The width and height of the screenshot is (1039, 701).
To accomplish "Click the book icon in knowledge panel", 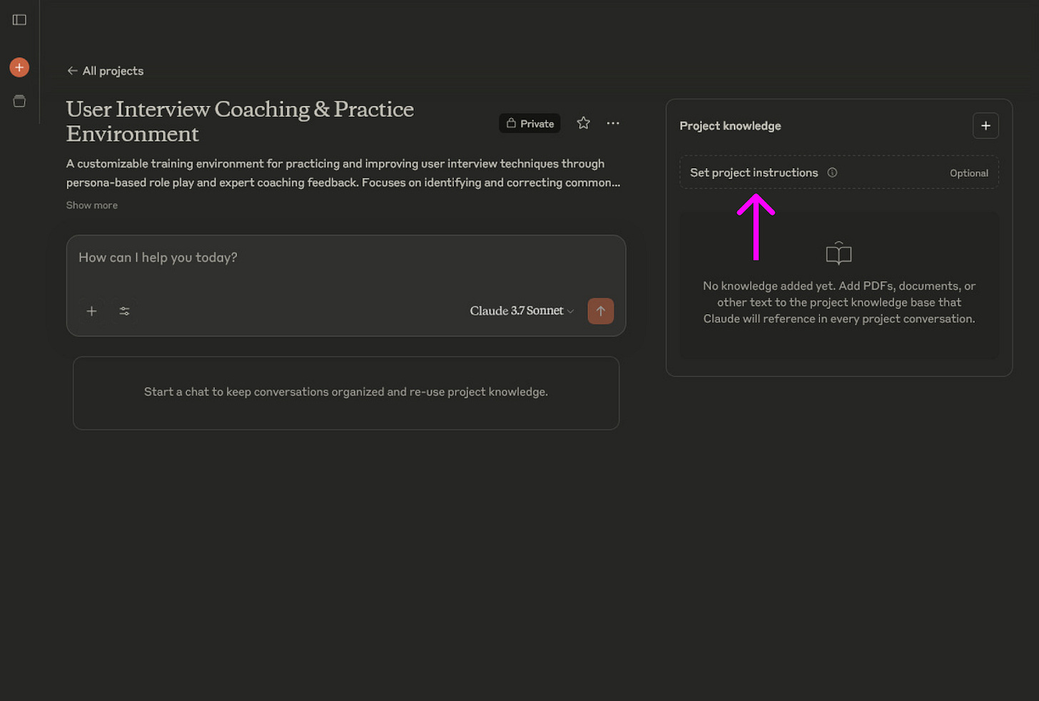I will coord(838,253).
